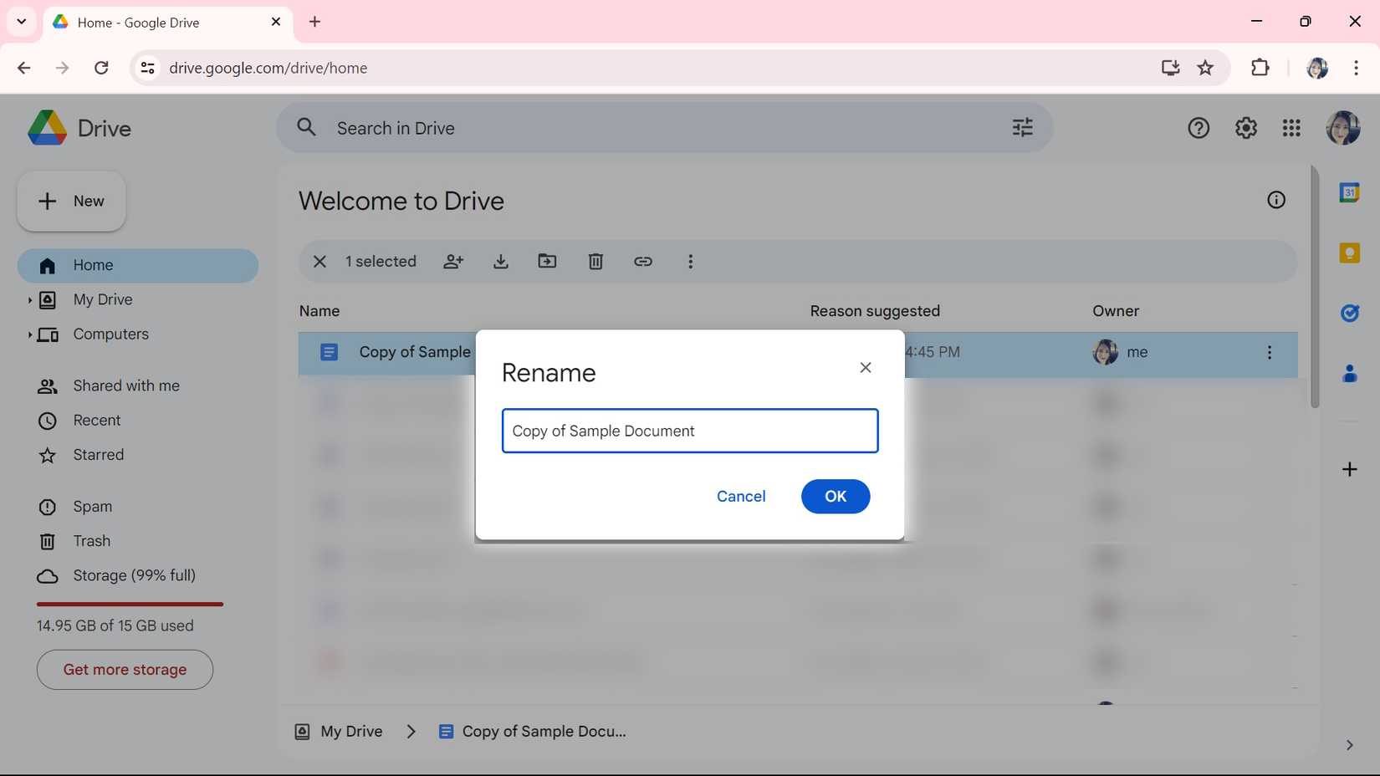Open Google Calendar from the right side panel
Screen dimensions: 1380x776
coord(1349,192)
